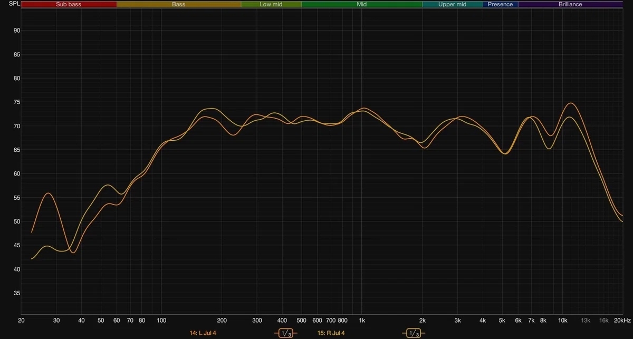The image size is (633, 339).
Task: Click the 100 label on frequency axis
Action: tap(161, 320)
